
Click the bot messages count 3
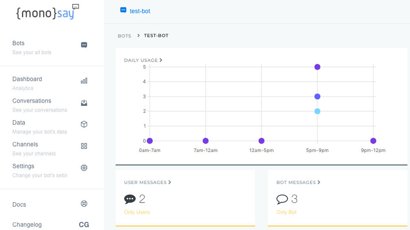[x=294, y=199]
